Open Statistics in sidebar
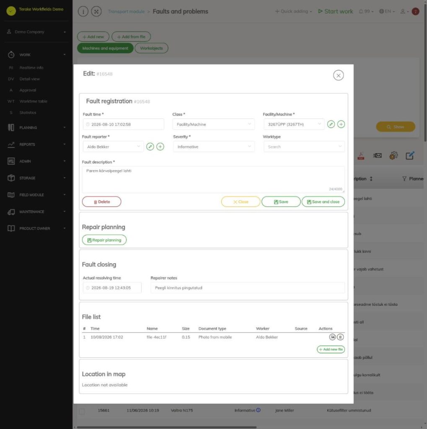Viewport: 427px width, 429px height. pyautogui.click(x=28, y=112)
